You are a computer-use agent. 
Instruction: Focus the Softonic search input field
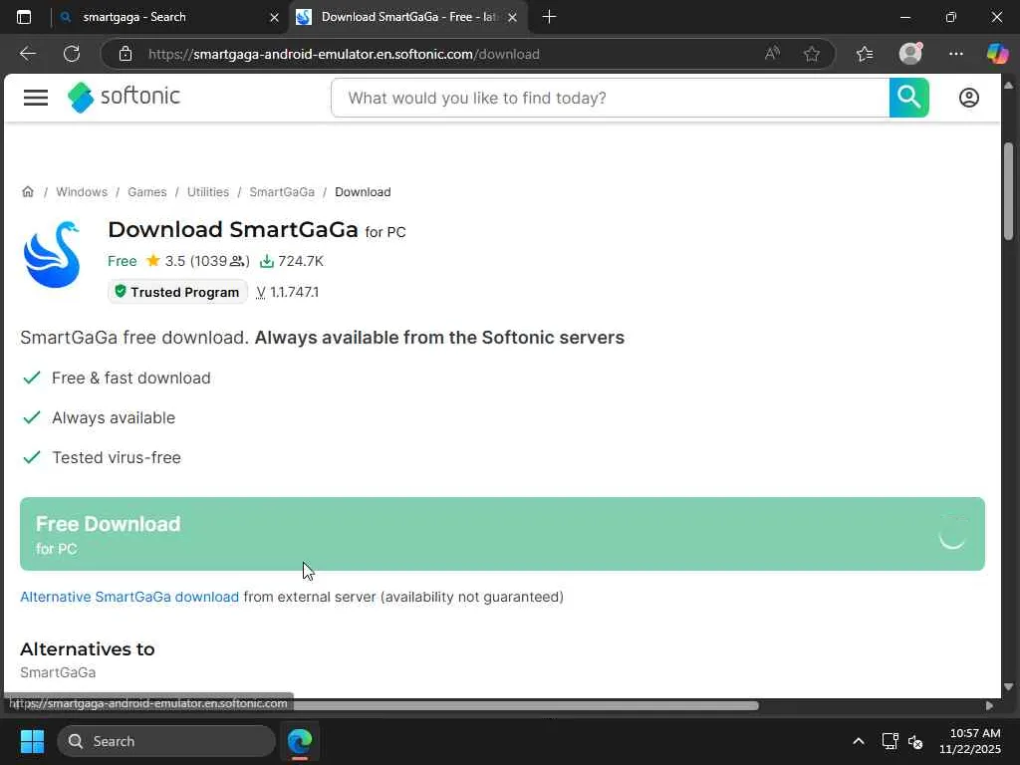pyautogui.click(x=611, y=98)
